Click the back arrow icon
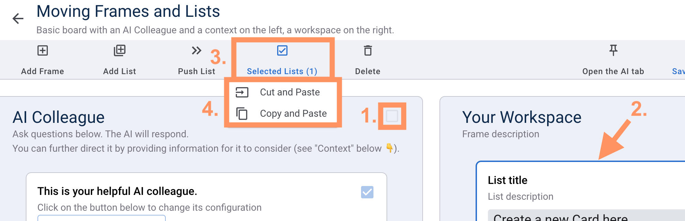685x221 pixels. tap(18, 19)
